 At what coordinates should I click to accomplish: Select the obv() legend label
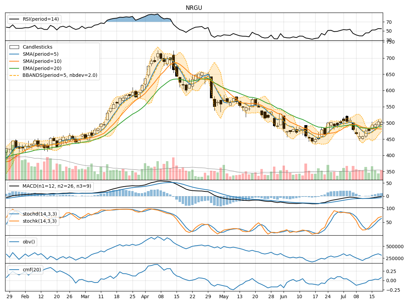click(29, 242)
